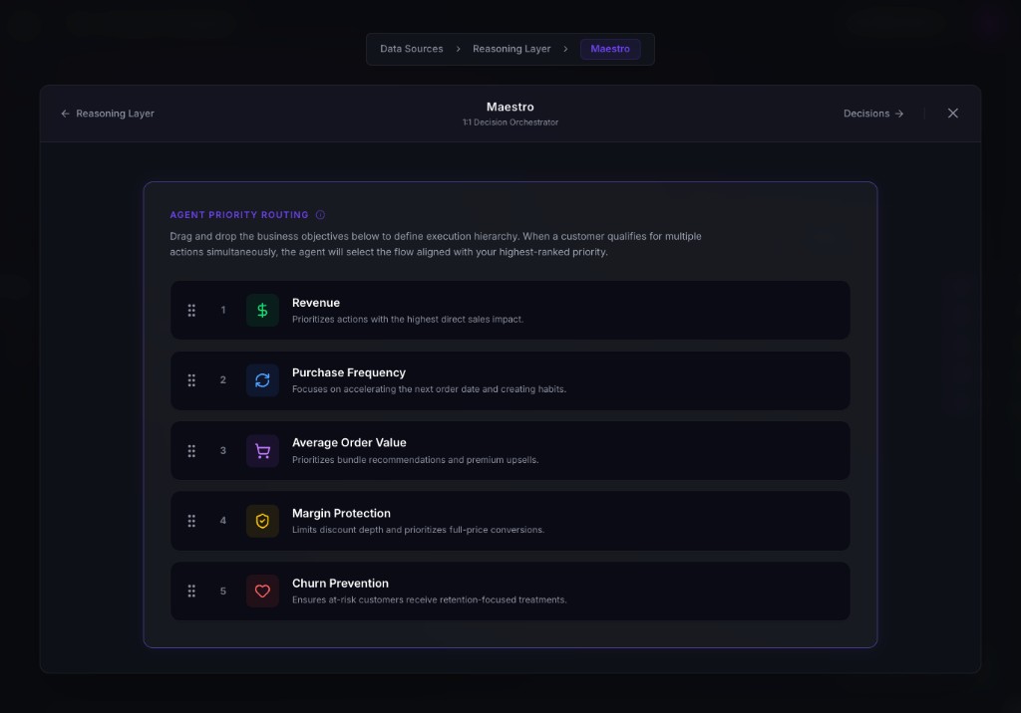Select the Revenue priority row title
The height and width of the screenshot is (713, 1021).
click(x=315, y=303)
